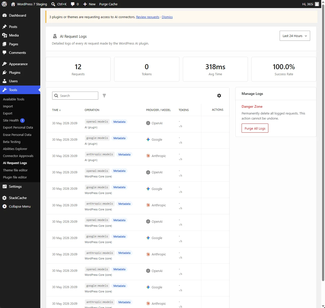
Task: Click the Purge All Logs button
Action: 255,128
